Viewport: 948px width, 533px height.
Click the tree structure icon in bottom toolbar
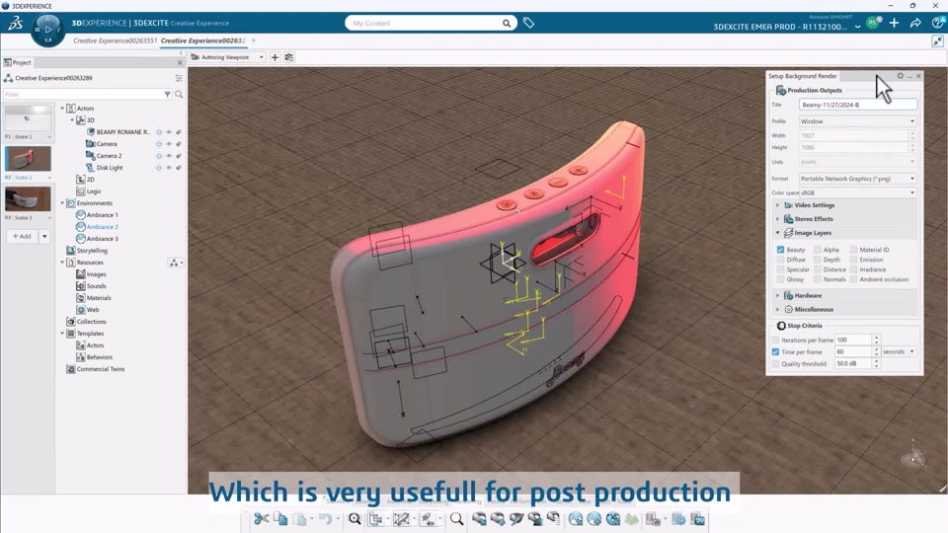click(x=375, y=519)
